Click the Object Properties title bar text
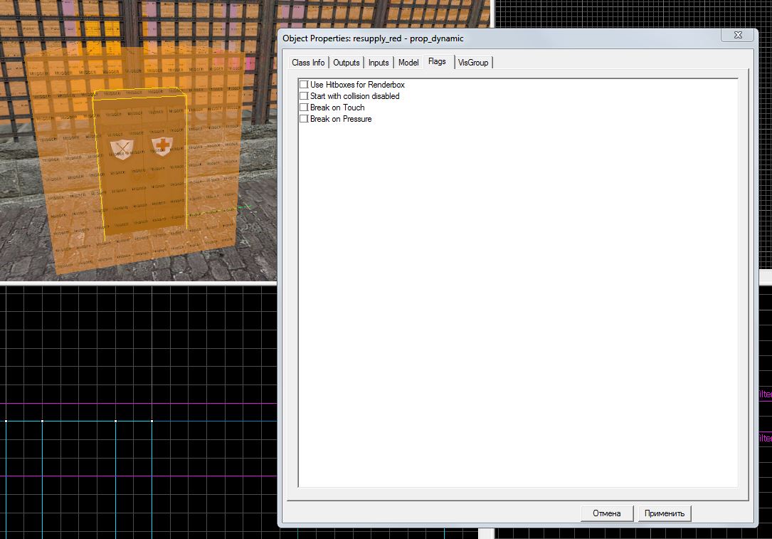Viewport: 772px width, 539px height. coord(373,38)
